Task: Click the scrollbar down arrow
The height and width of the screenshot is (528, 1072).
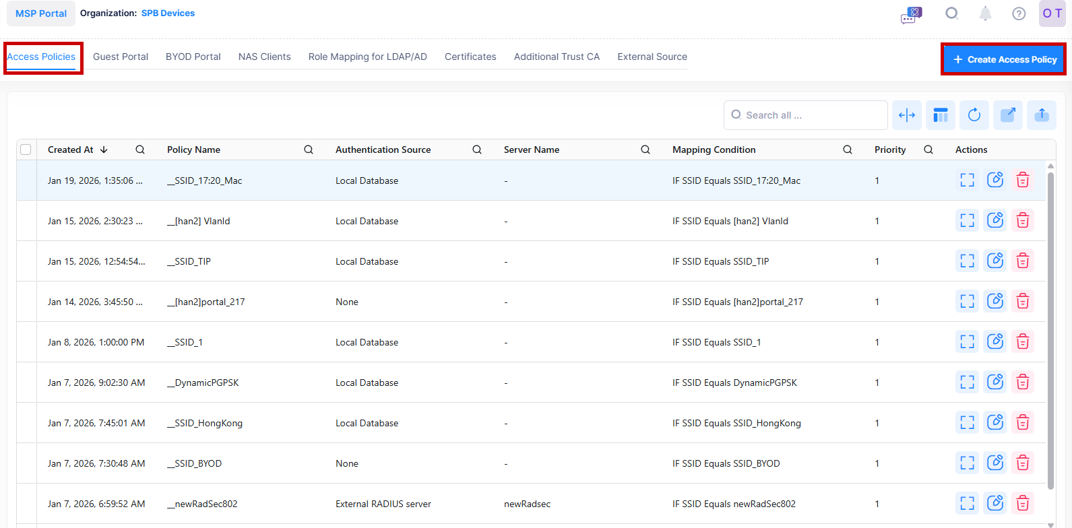Action: pyautogui.click(x=1050, y=525)
